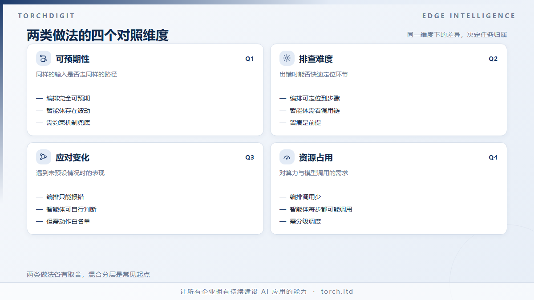Click the Q1 label

click(x=250, y=59)
